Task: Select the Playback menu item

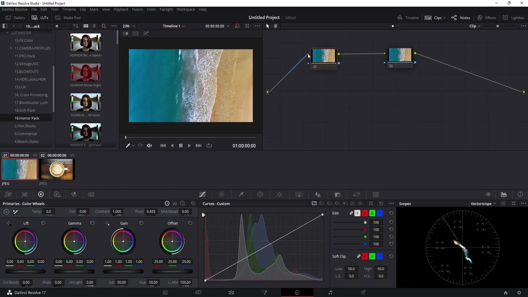Action: [x=121, y=9]
